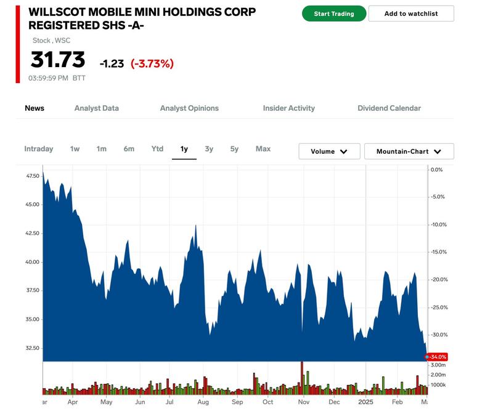
Task: Open the Mountain-Chart type dropdown
Action: coord(409,151)
